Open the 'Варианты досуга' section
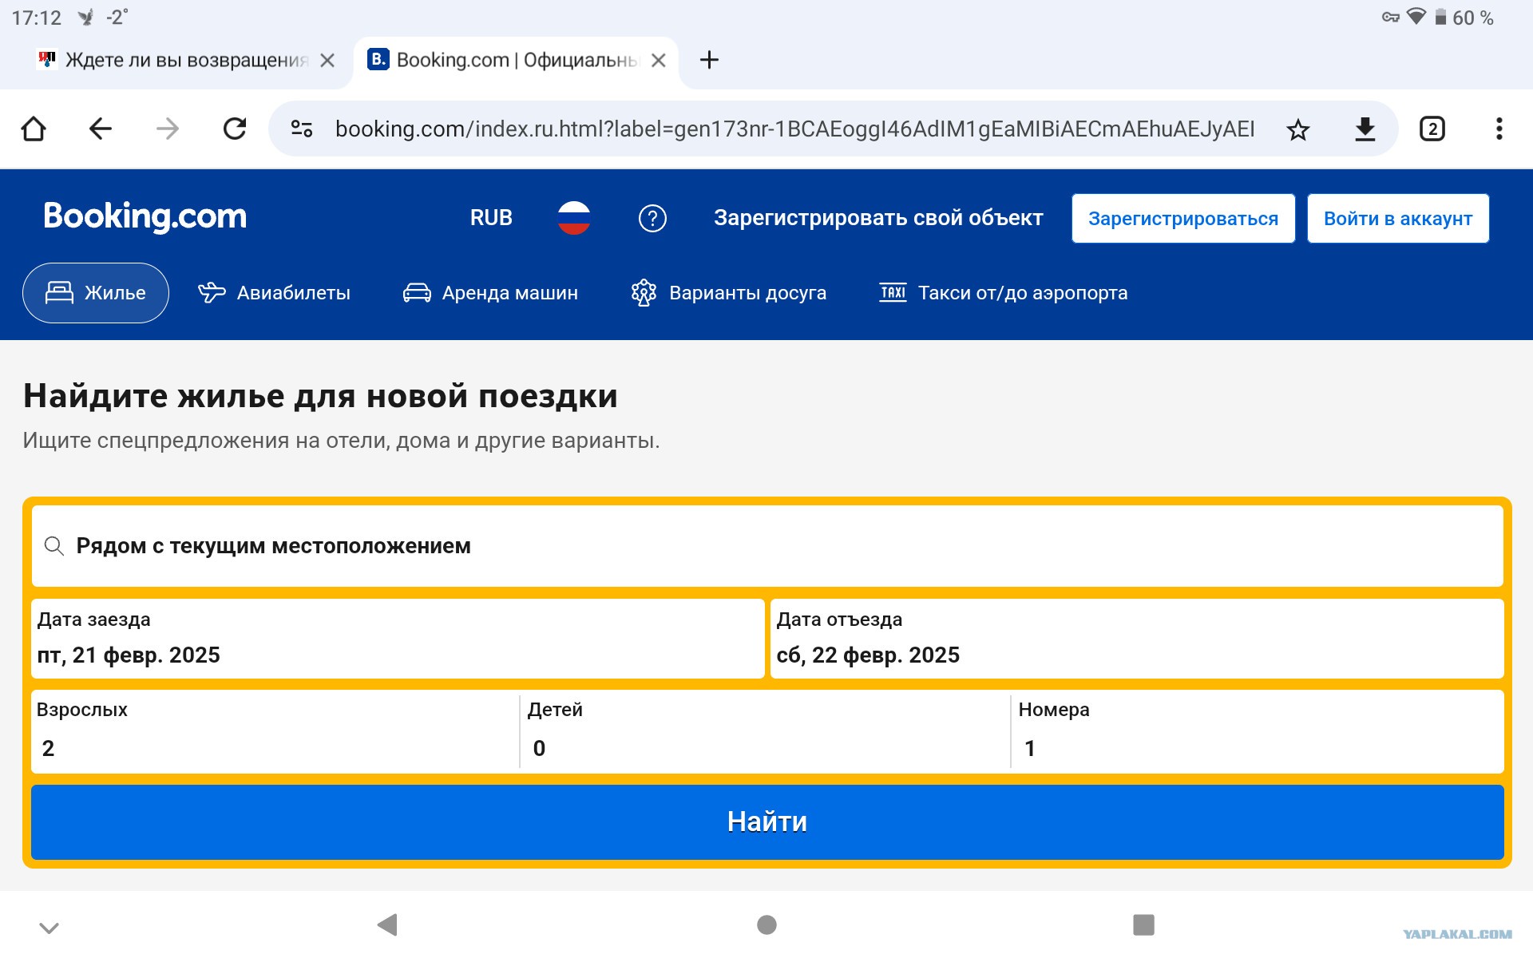This screenshot has width=1533, height=958. click(x=729, y=293)
